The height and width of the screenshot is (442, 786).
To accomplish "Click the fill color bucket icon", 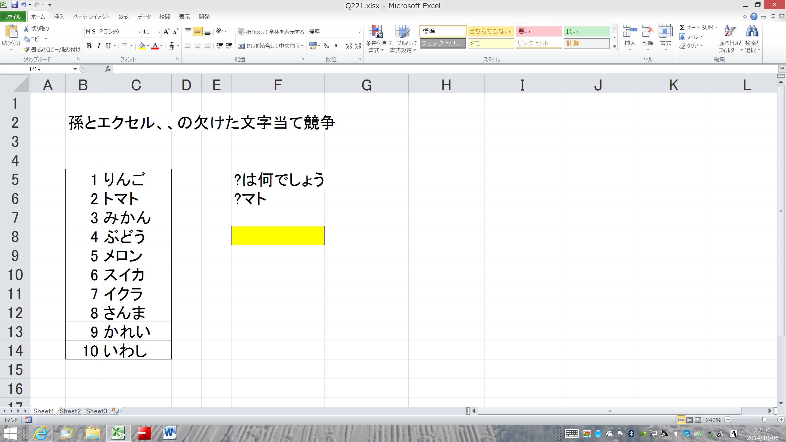I will click(x=142, y=46).
